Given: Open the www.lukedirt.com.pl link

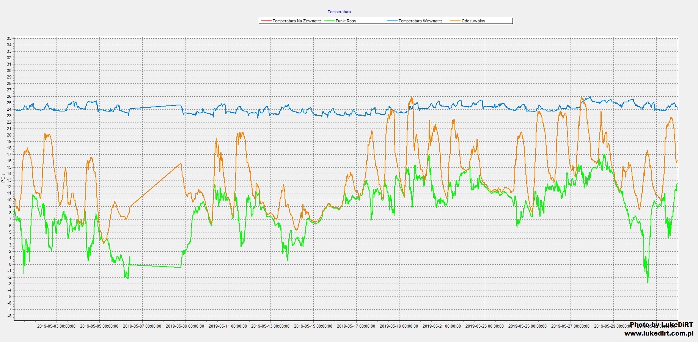Looking at the screenshot, I should [x=659, y=334].
